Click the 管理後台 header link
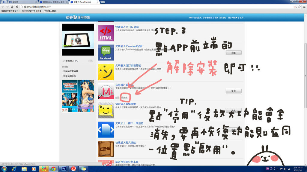The image size is (307, 172). tap(208, 18)
